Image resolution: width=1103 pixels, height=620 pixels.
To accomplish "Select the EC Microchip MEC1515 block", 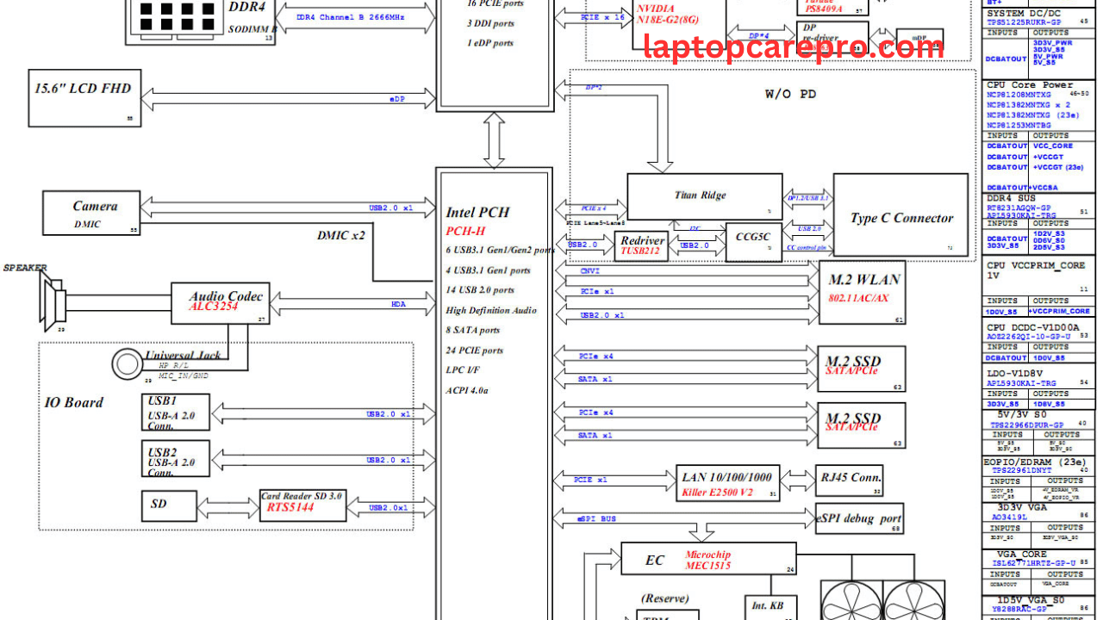I will pyautogui.click(x=708, y=559).
